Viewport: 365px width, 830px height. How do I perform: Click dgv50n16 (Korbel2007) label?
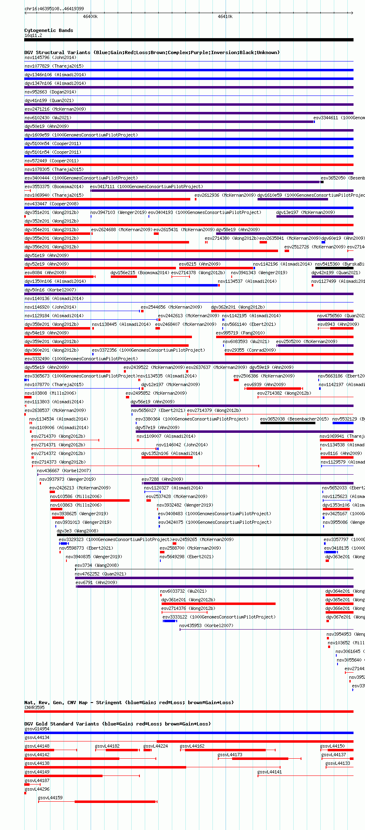pos(50,290)
